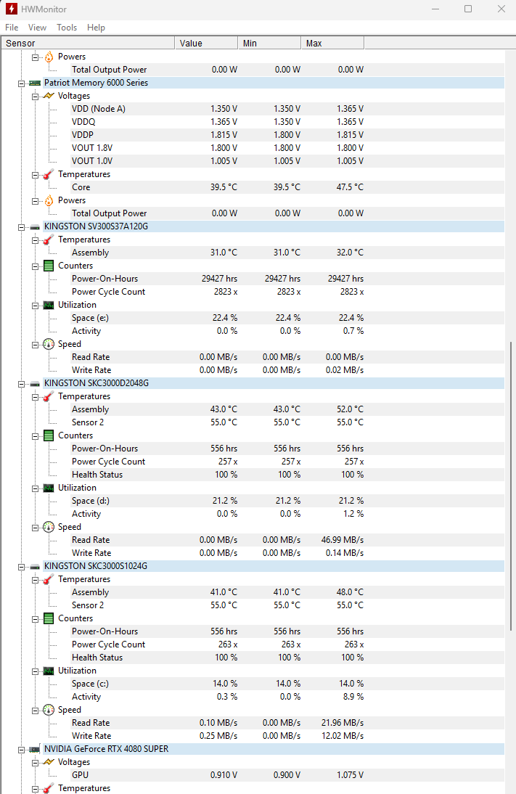
Task: Click the Powers flame icon under Patriot Memory
Action: click(49, 200)
